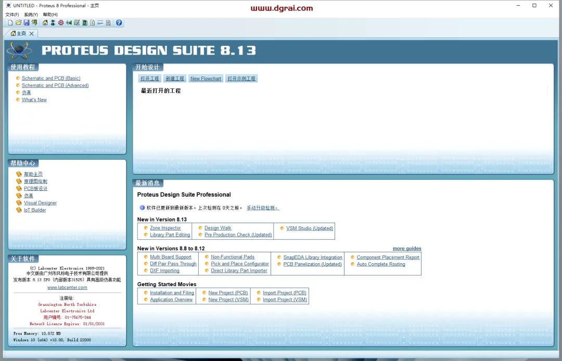The image size is (562, 361).
Task: Open the Gerber Viewer toolbar icon
Action: 76,22
